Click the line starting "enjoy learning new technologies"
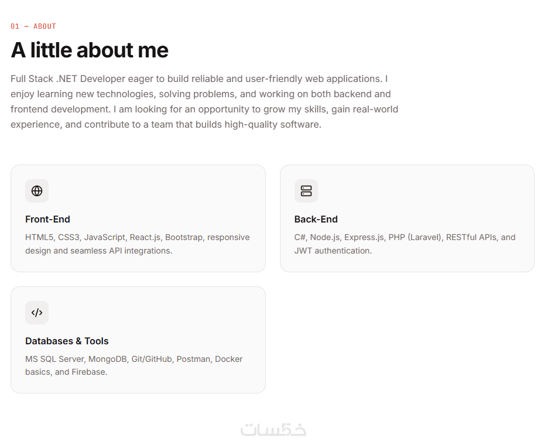This screenshot has height=445, width=547. click(200, 94)
